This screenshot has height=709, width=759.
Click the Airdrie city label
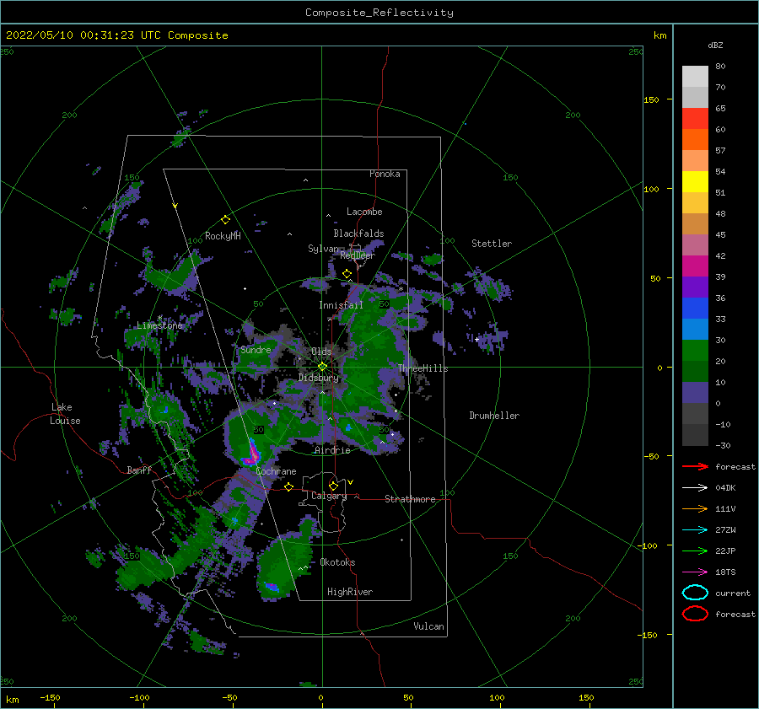(x=332, y=450)
